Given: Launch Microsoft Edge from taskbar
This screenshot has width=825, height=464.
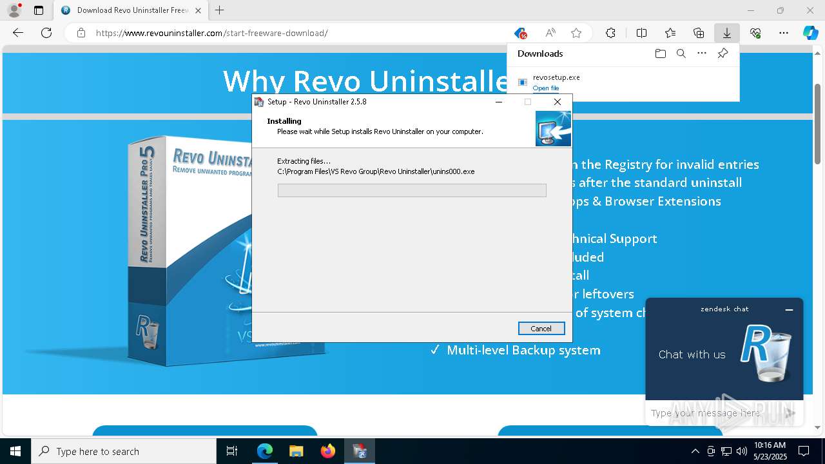Looking at the screenshot, I should tap(265, 451).
